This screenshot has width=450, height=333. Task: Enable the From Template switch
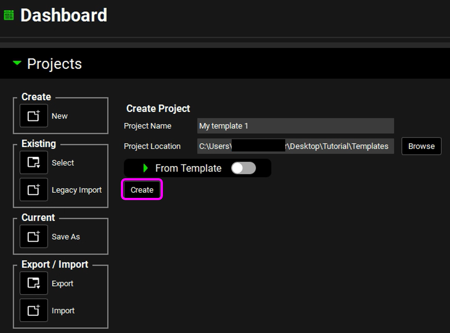[x=244, y=168]
